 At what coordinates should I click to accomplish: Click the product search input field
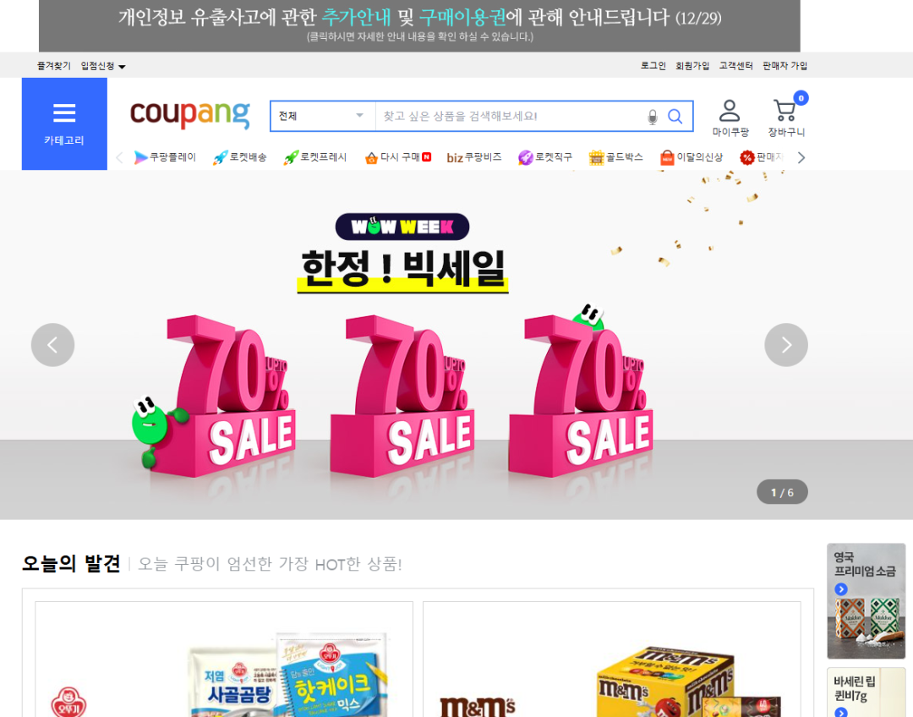coord(511,116)
